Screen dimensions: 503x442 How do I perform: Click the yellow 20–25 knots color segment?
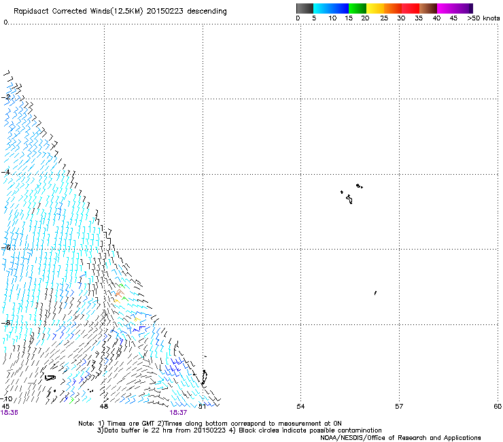coord(375,8)
